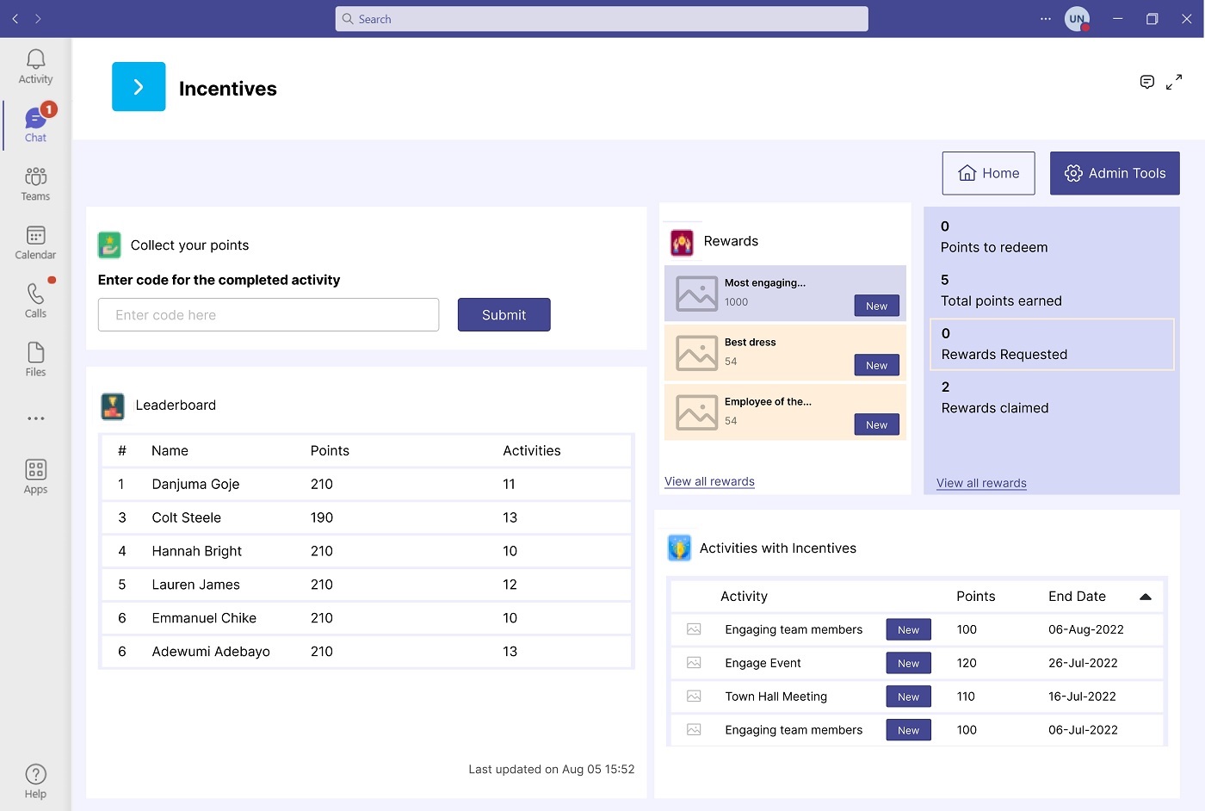This screenshot has height=811, width=1205.
Task: Click the Enter code here field
Action: (268, 314)
